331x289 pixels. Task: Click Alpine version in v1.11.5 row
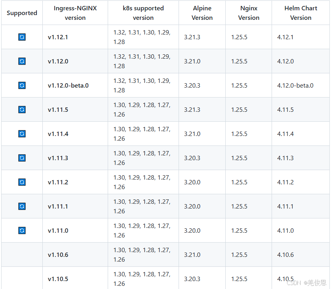(192, 110)
